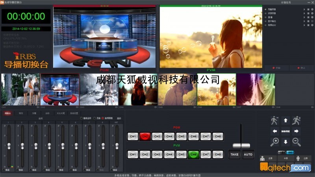
Task: Click the PTZ pan left arrow
Action: (275, 131)
